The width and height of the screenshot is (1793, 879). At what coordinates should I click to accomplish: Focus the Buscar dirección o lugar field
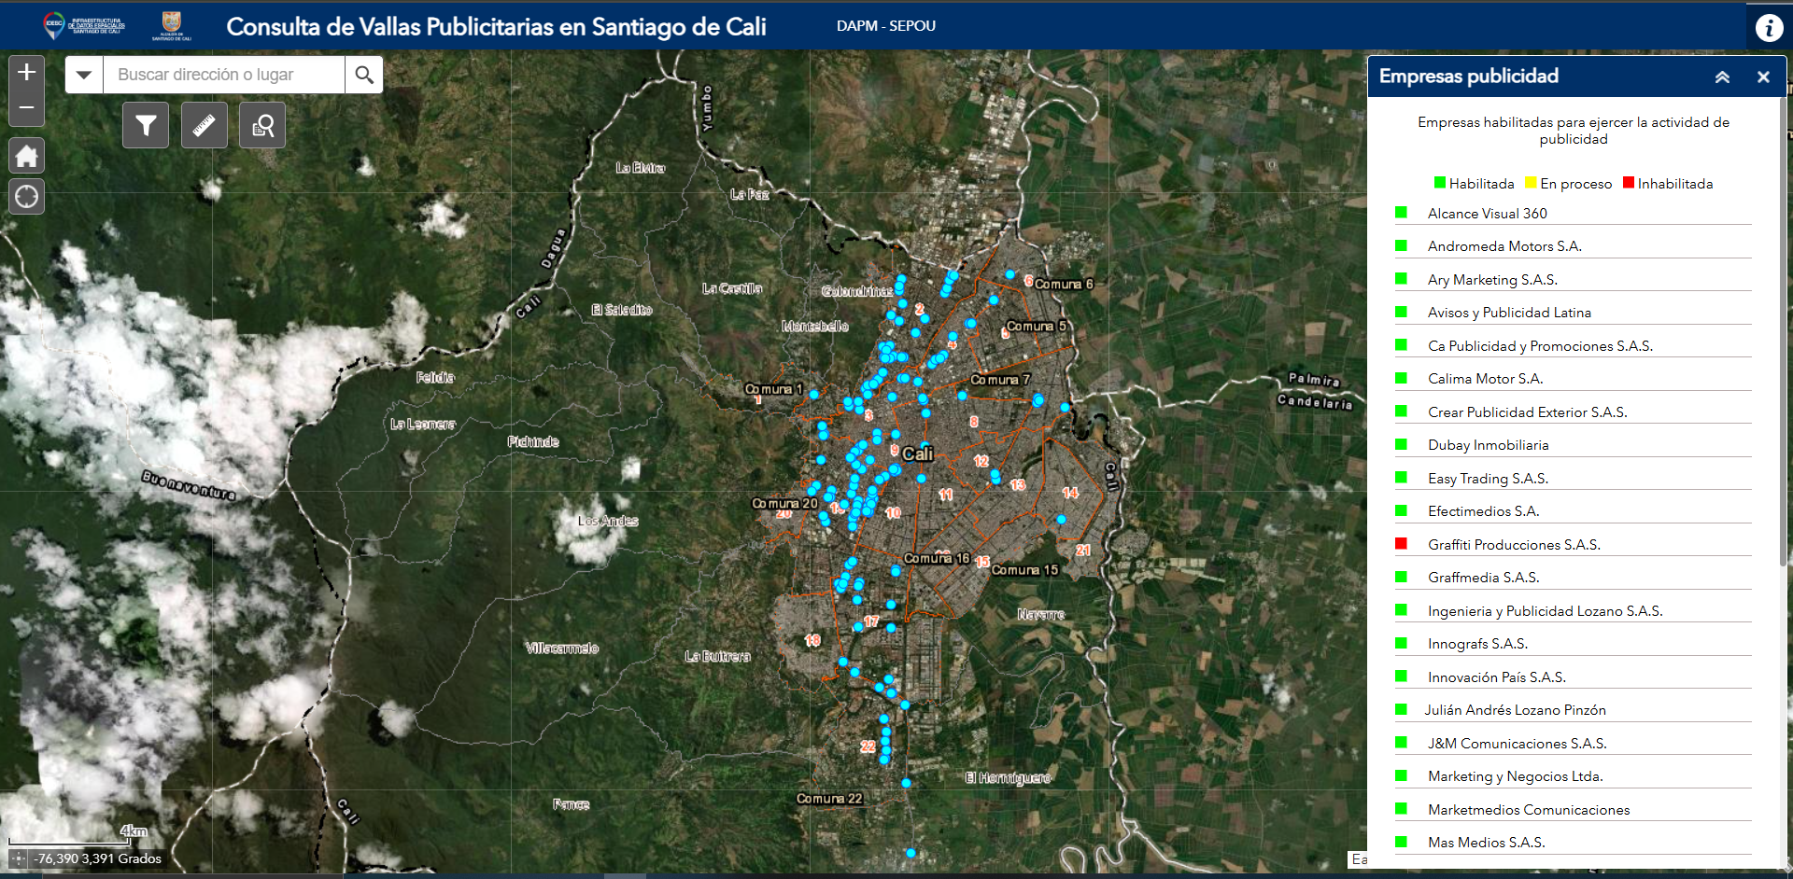pos(224,75)
